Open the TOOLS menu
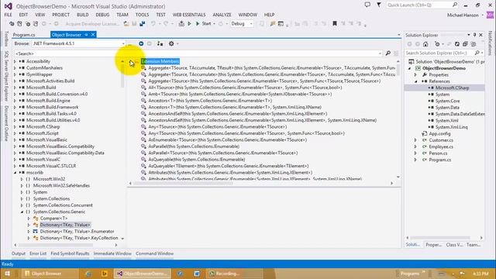496x279 pixels. point(142,15)
